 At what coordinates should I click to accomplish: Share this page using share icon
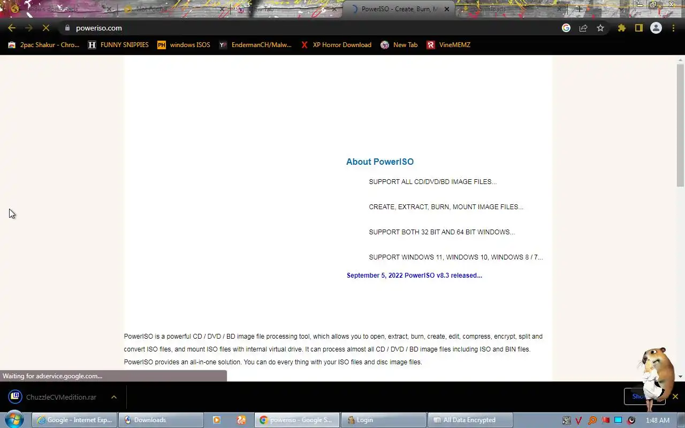583,28
